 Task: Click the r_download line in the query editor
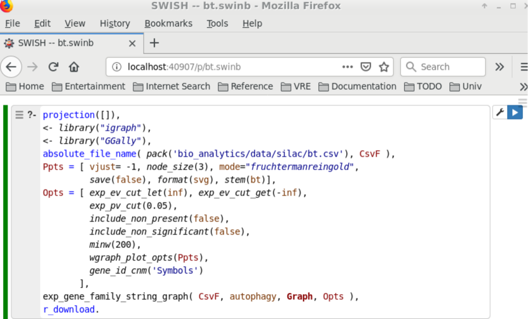pos(71,309)
